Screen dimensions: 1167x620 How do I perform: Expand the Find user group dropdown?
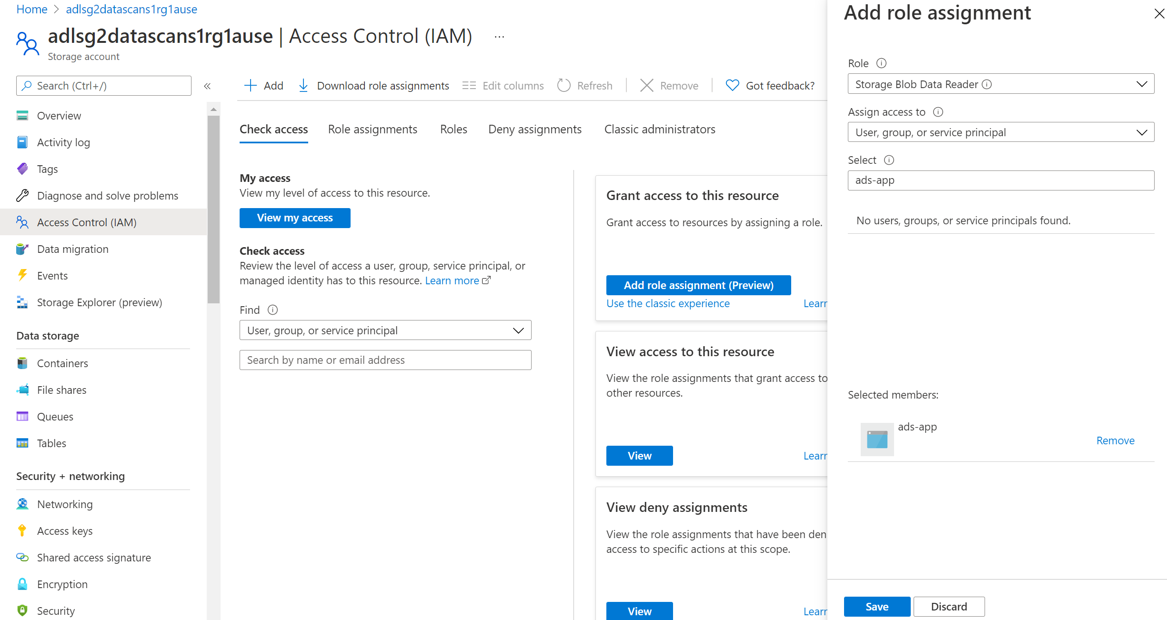pos(519,330)
